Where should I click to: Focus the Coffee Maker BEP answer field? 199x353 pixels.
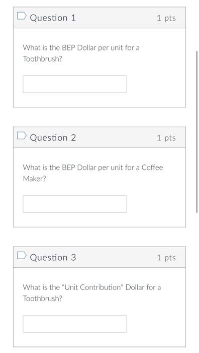[x=75, y=204]
